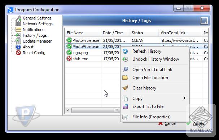
Task: Choose Reset Config entry
Action: coord(34,53)
